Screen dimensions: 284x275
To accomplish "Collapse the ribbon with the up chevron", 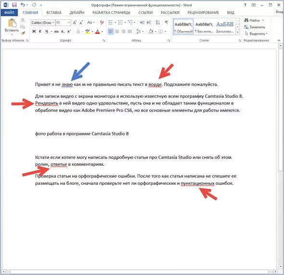I will click(x=279, y=40).
